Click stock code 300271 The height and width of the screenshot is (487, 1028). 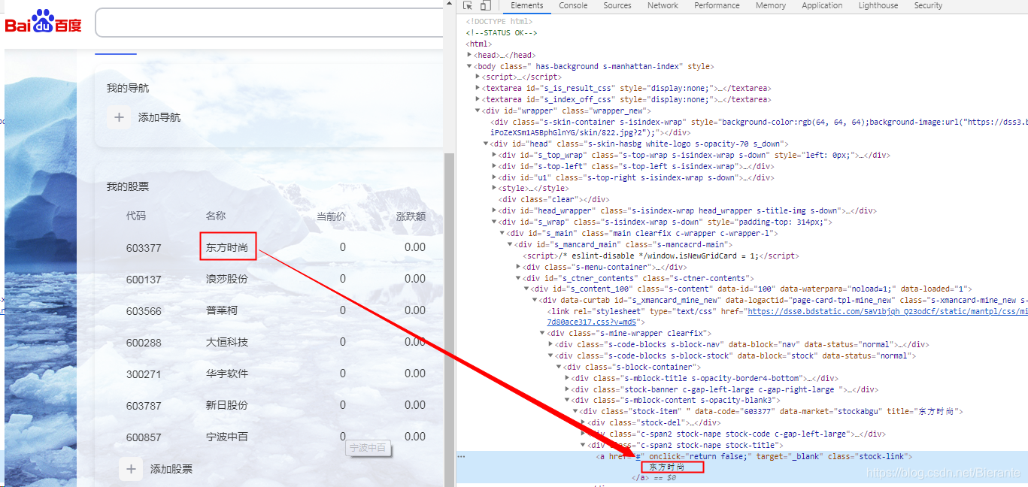pos(144,374)
